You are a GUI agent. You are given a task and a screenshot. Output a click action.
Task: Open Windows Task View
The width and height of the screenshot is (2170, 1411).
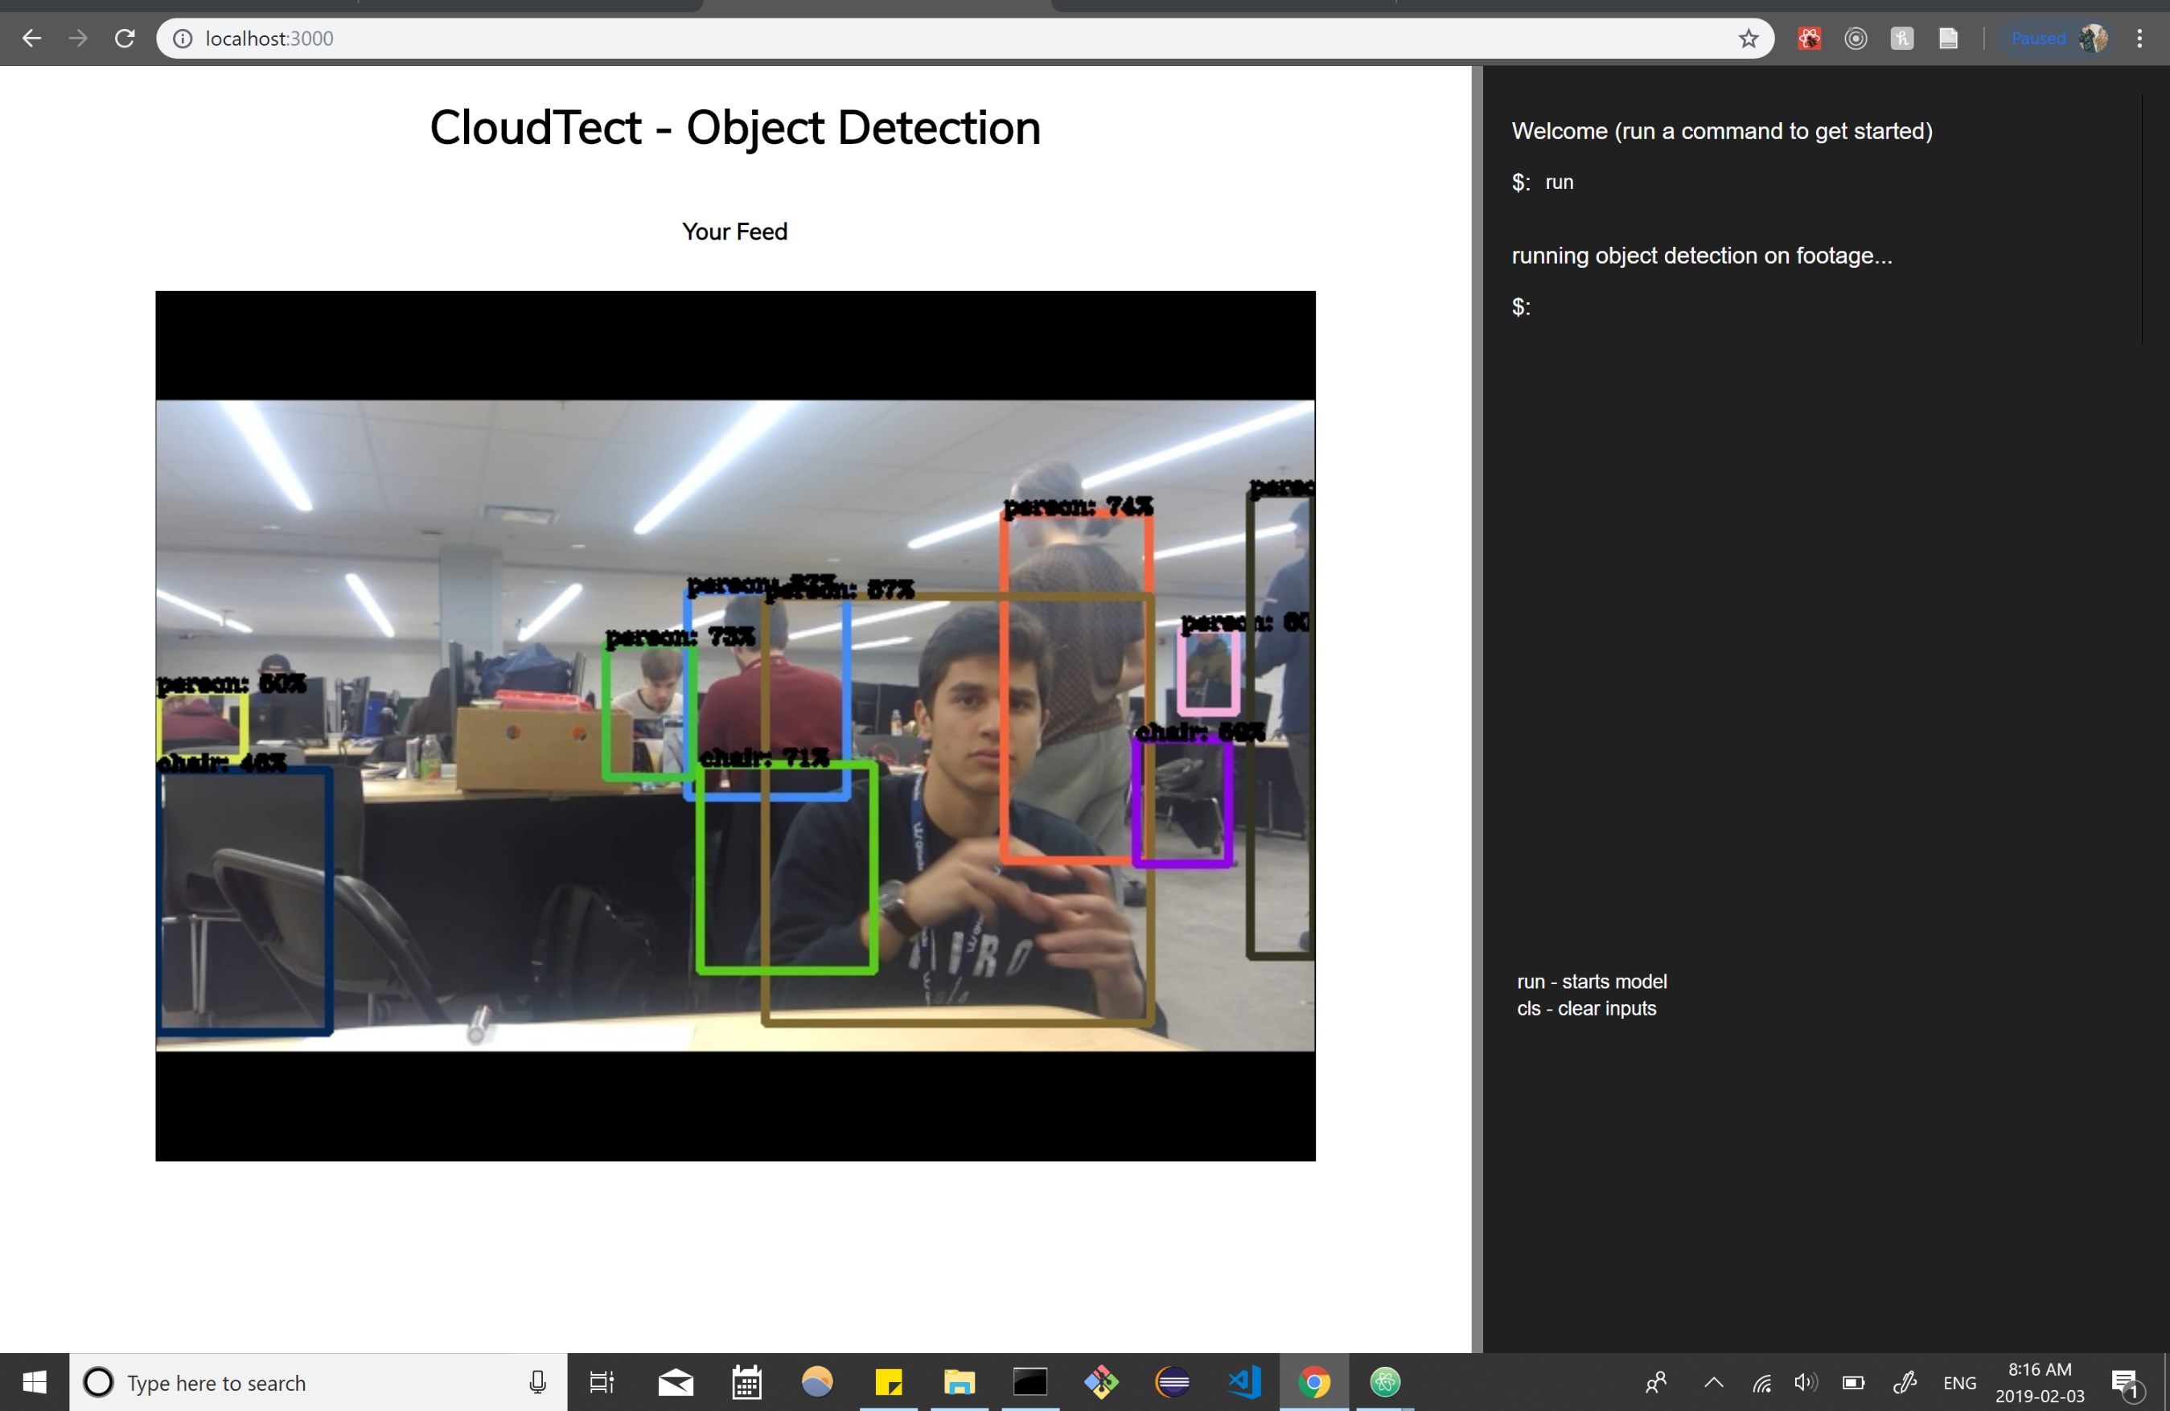coord(602,1383)
